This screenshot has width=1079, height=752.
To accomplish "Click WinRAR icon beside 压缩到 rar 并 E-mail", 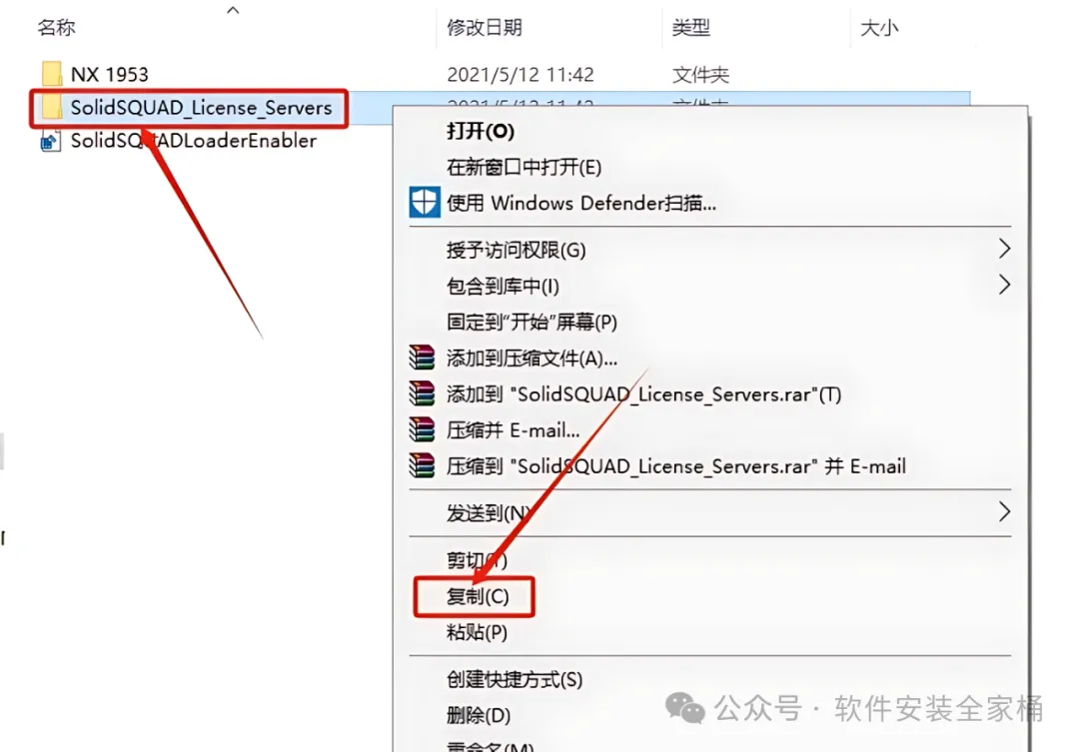I will tap(422, 465).
